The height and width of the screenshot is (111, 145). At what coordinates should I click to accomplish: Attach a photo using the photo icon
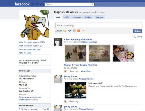(x=65, y=31)
